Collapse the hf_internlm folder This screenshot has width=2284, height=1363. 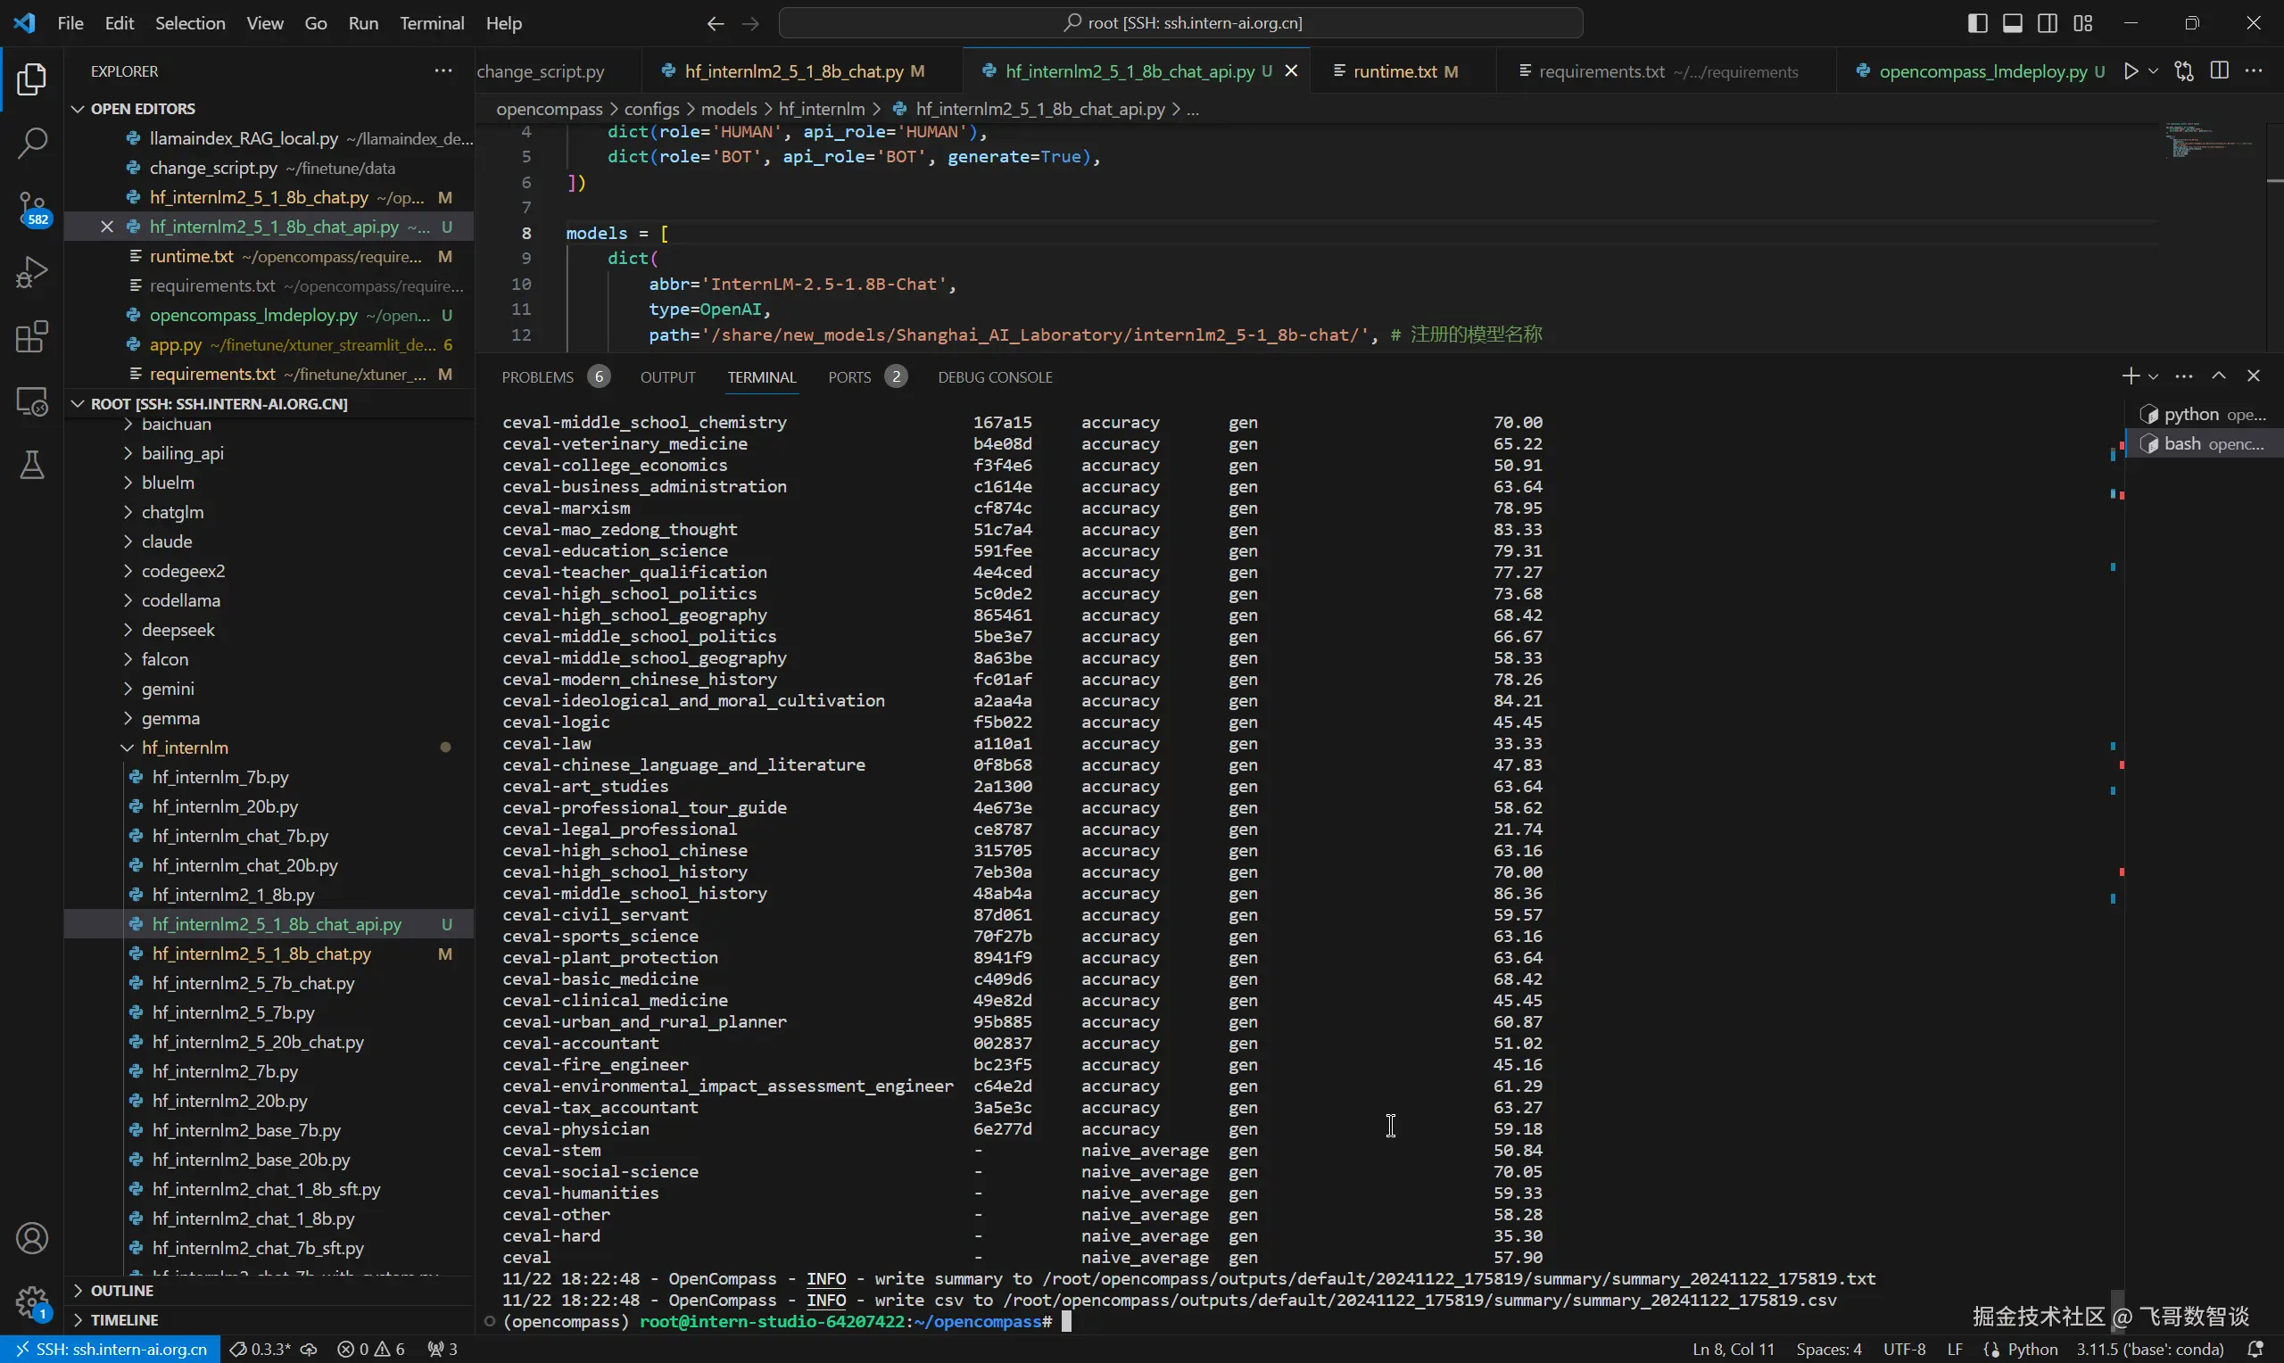tap(185, 748)
